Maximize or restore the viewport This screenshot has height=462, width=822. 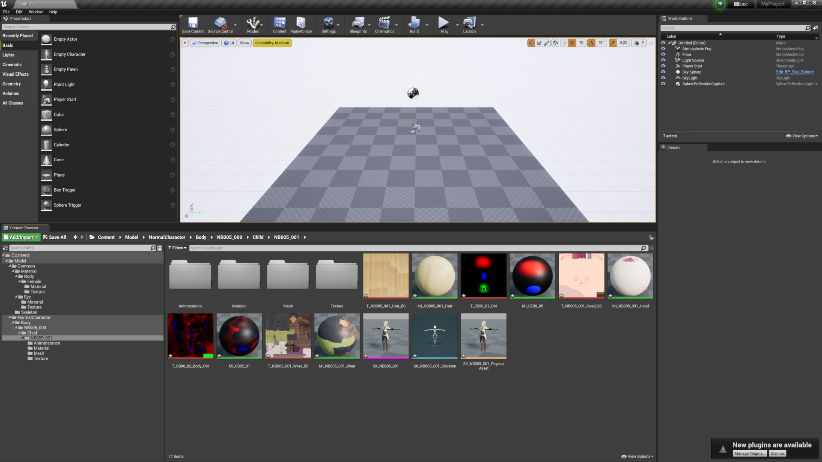pyautogui.click(x=651, y=43)
